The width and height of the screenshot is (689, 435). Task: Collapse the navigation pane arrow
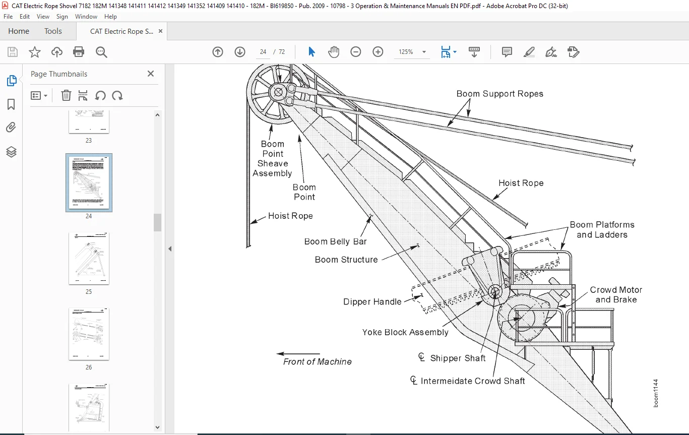point(170,248)
